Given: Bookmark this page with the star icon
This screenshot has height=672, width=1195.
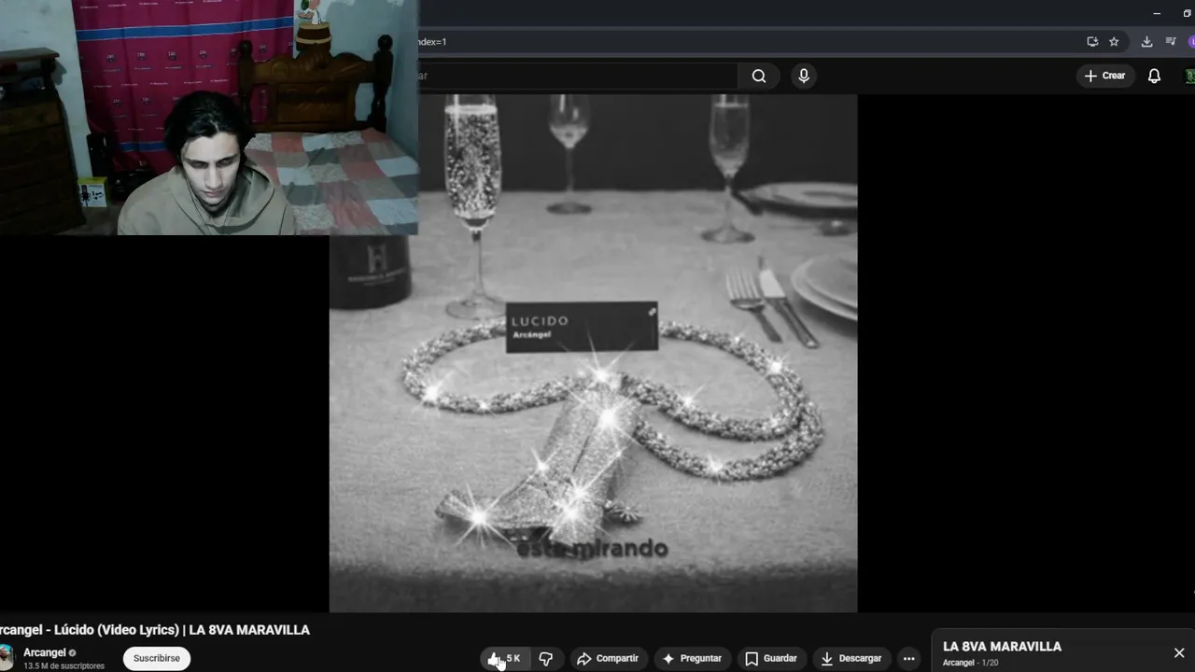Looking at the screenshot, I should [1114, 42].
